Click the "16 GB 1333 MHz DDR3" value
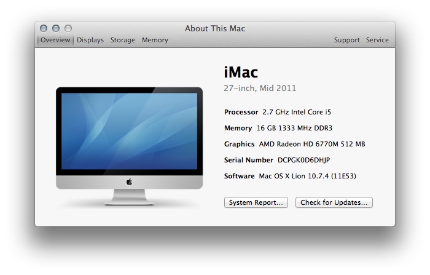430x275 pixels. tap(294, 128)
